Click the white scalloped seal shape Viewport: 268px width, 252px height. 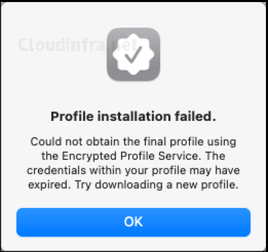133,54
